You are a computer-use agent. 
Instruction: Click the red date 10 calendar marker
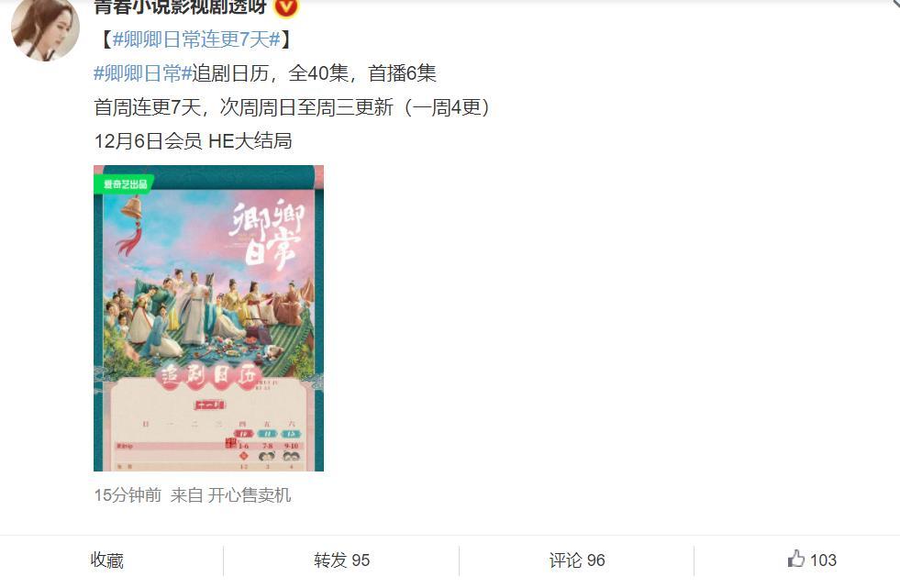click(243, 434)
